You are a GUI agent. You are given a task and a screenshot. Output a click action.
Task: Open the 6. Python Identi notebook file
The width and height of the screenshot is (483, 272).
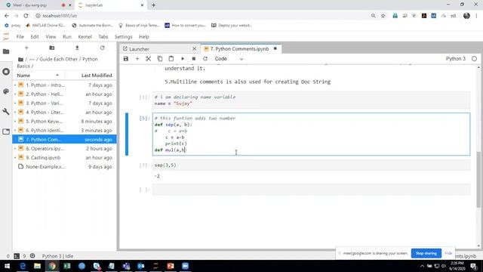pos(64,130)
